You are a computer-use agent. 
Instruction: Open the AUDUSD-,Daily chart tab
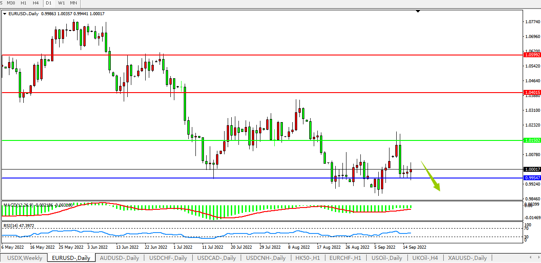[x=119, y=258]
